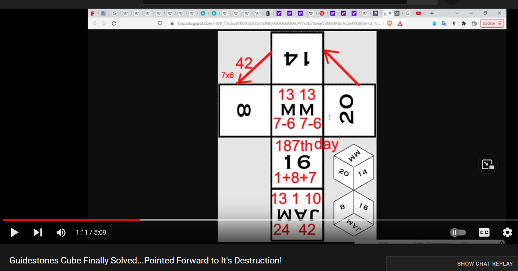
Task: Open the player settings gear
Action: [508, 232]
